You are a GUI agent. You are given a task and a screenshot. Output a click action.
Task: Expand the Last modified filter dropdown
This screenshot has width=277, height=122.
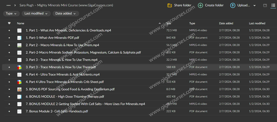point(36,13)
